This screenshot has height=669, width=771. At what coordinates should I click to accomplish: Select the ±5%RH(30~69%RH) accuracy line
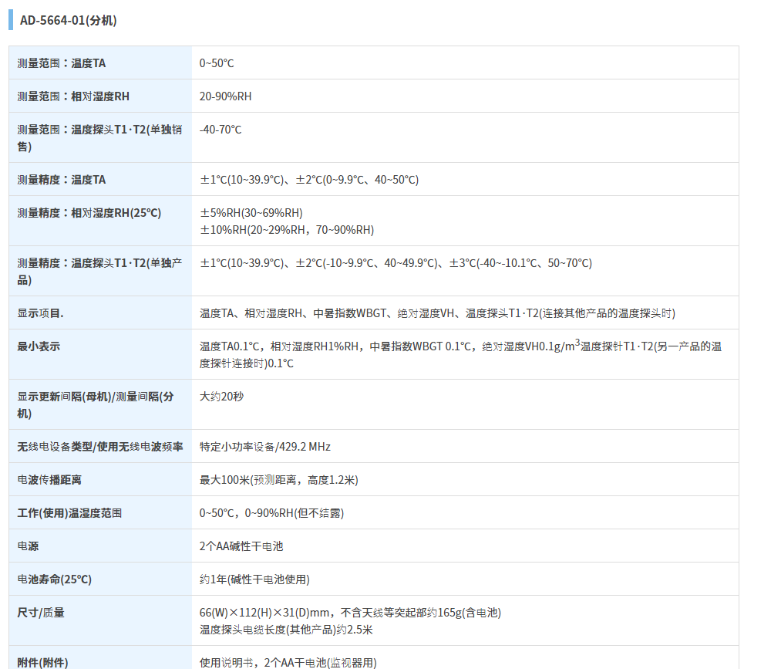click(251, 213)
